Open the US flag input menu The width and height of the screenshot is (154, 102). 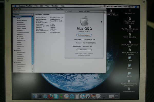click(x=112, y=7)
